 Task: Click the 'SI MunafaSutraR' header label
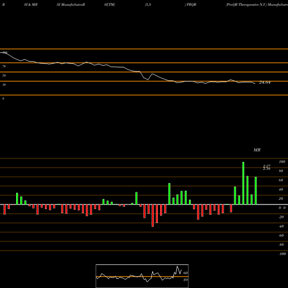(71, 5)
